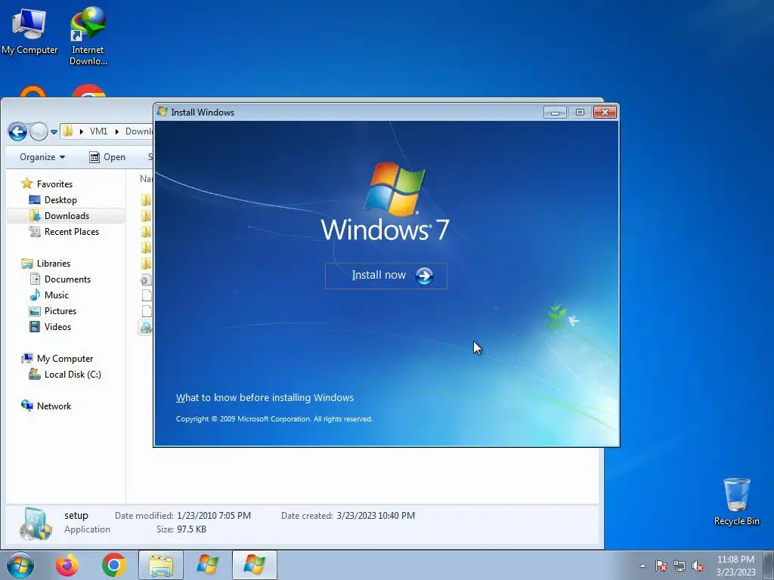Click the Open toolbar button in Explorer
The image size is (774, 580).
pyautogui.click(x=107, y=157)
